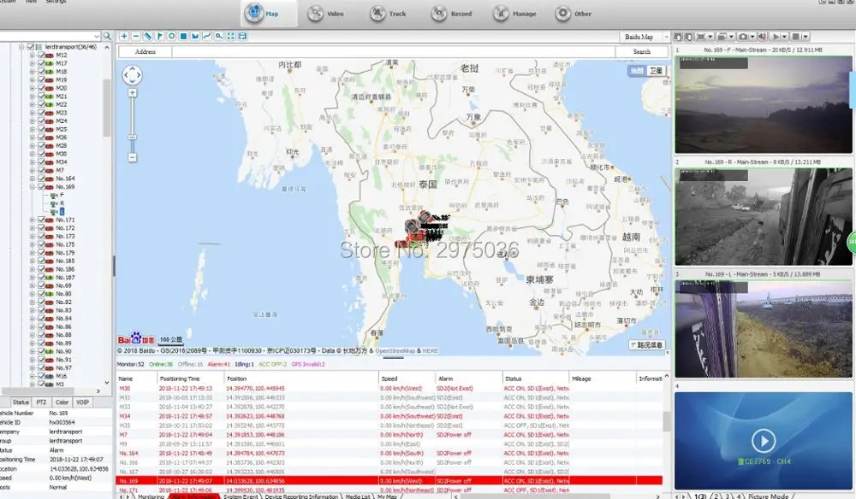Toggle checkbox for No.169
Screen dimensions: 856x499
point(41,186)
